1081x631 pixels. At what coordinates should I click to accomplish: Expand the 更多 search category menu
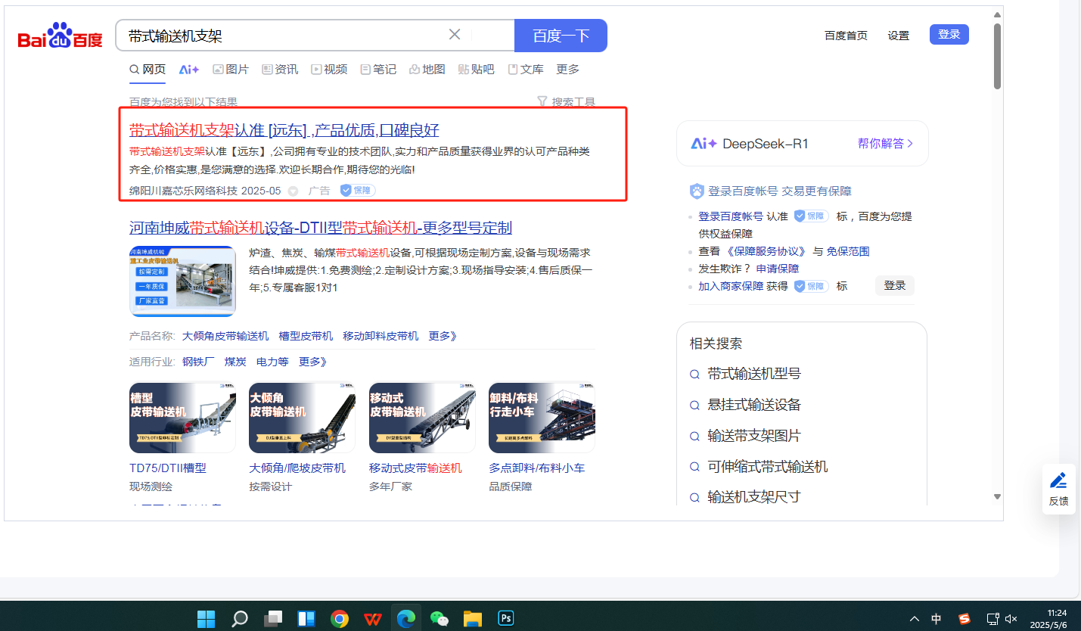[x=567, y=70]
